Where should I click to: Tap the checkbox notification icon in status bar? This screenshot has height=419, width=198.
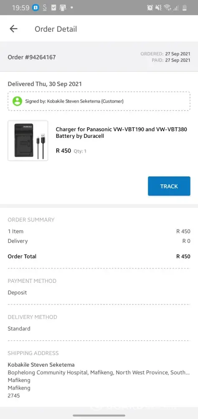pyautogui.click(x=54, y=8)
